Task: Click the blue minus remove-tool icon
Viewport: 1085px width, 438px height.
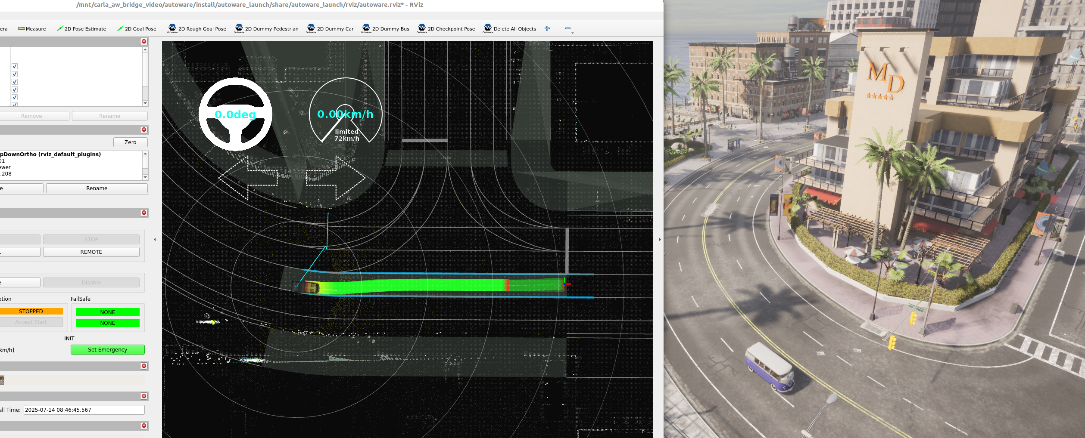Action: tap(568, 28)
